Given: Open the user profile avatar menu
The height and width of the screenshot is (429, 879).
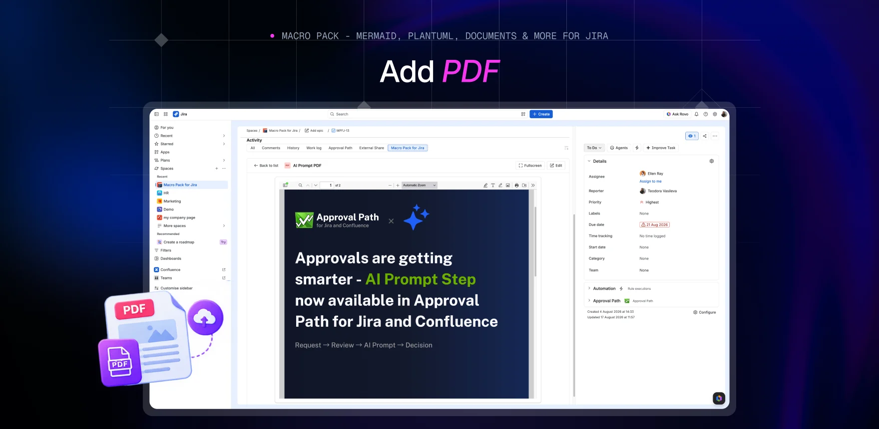Looking at the screenshot, I should coord(724,114).
